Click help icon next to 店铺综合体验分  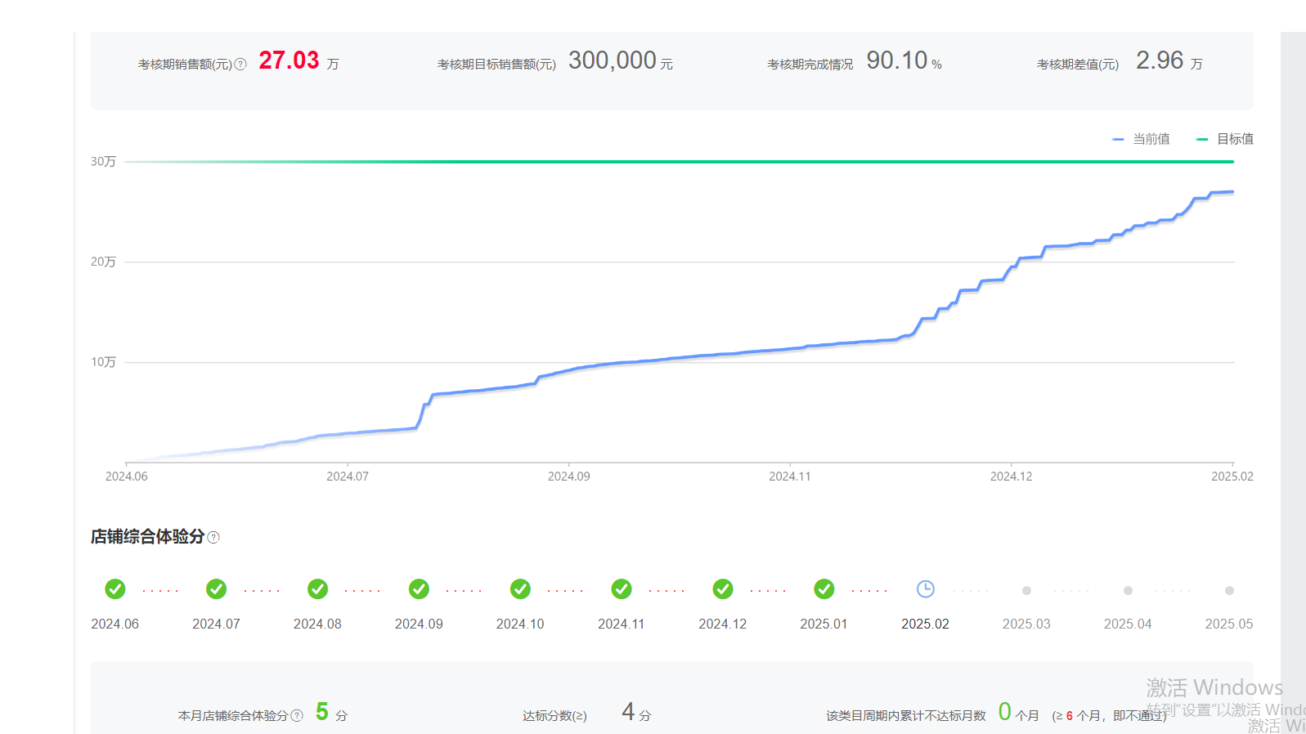tap(213, 537)
